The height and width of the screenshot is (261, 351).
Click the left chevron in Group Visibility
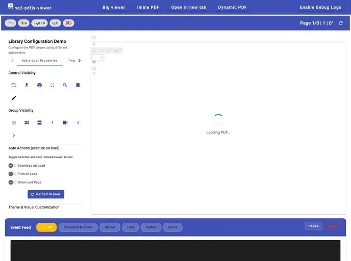tap(78, 122)
